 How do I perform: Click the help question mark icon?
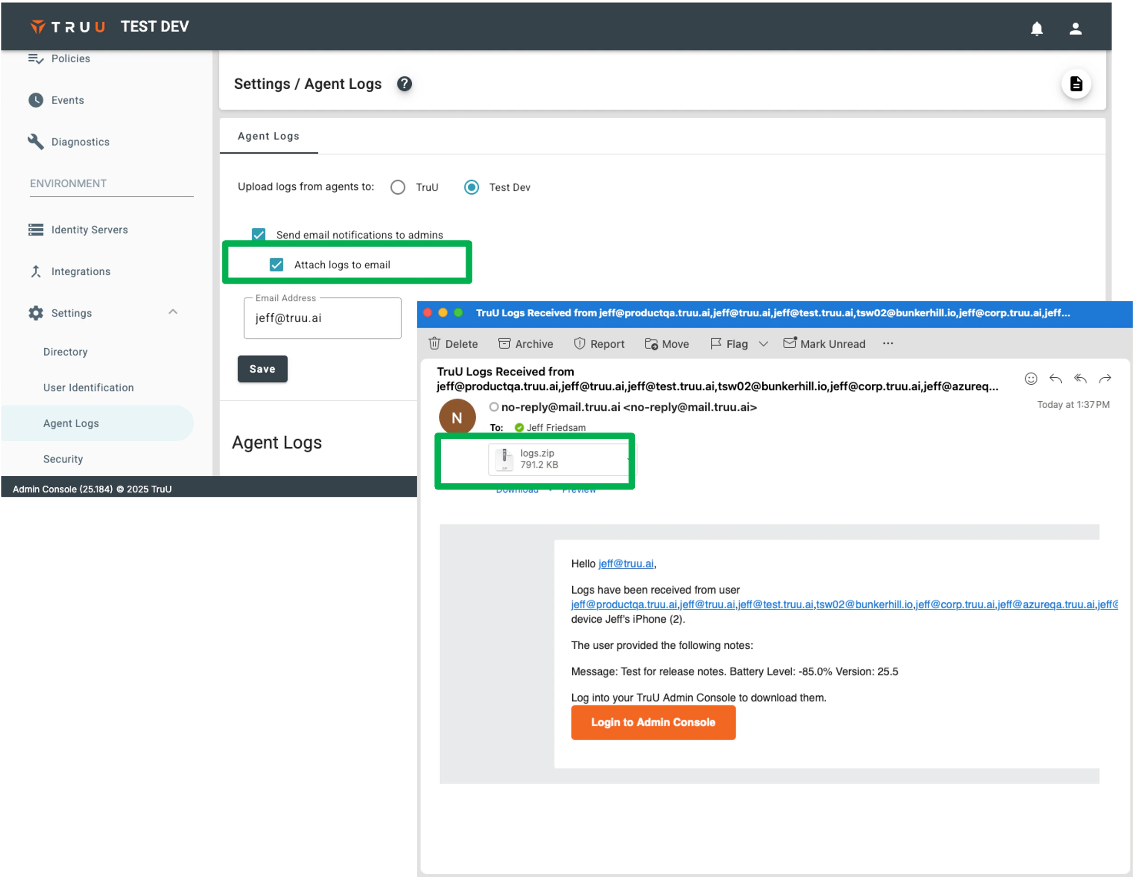tap(404, 84)
